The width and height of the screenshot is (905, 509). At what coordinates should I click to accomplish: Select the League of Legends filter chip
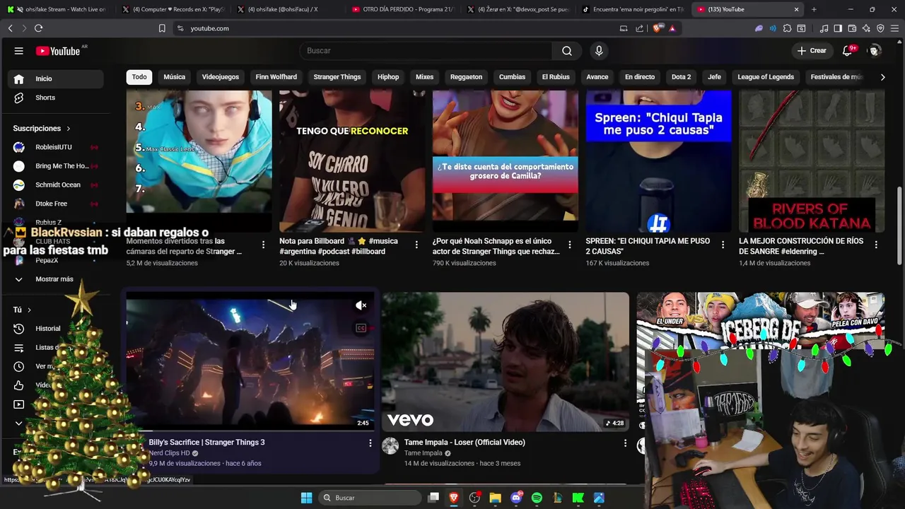click(766, 77)
